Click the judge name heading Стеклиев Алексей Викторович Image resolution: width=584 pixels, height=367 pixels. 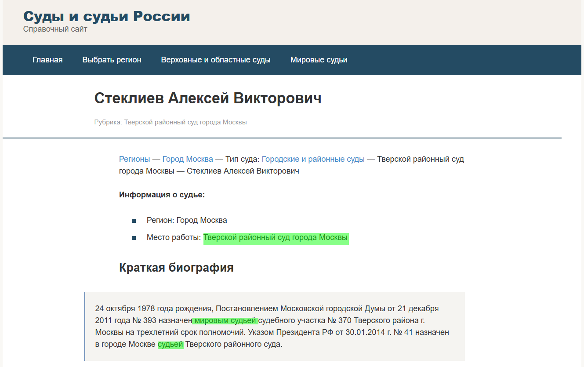click(x=208, y=98)
